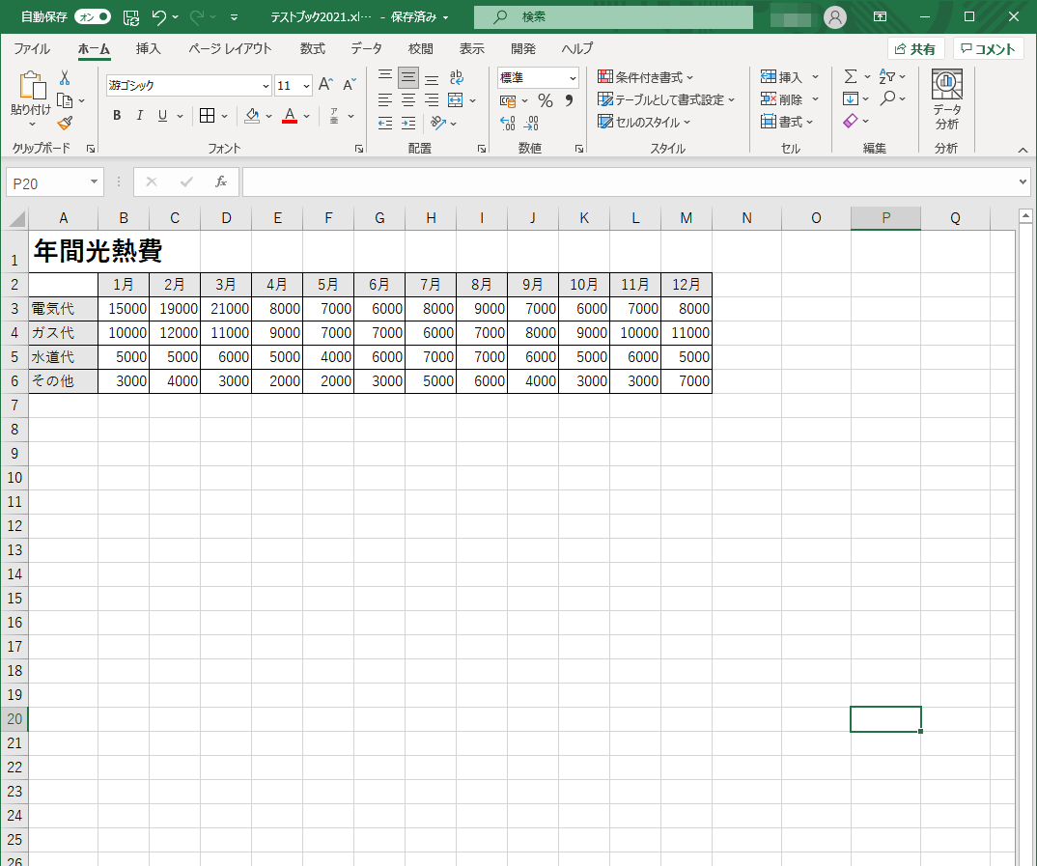Image resolution: width=1037 pixels, height=866 pixels.
Task: Collapse the ribbon with chevron
Action: [1023, 150]
